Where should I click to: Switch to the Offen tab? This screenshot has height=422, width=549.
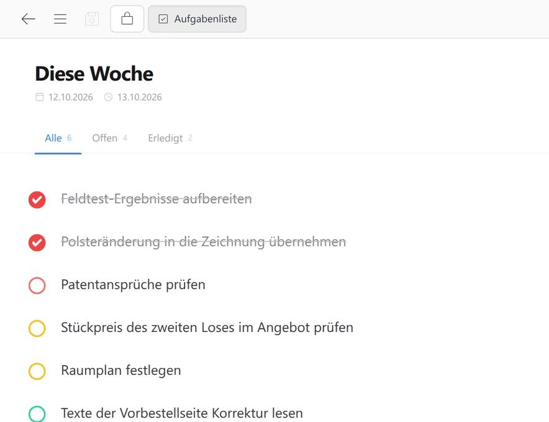[109, 138]
